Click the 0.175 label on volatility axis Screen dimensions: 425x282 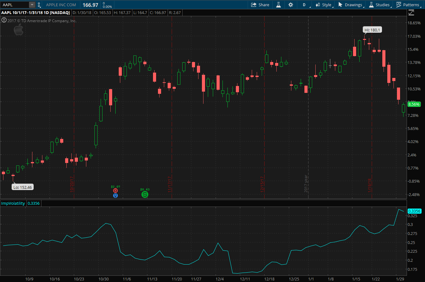click(413, 269)
